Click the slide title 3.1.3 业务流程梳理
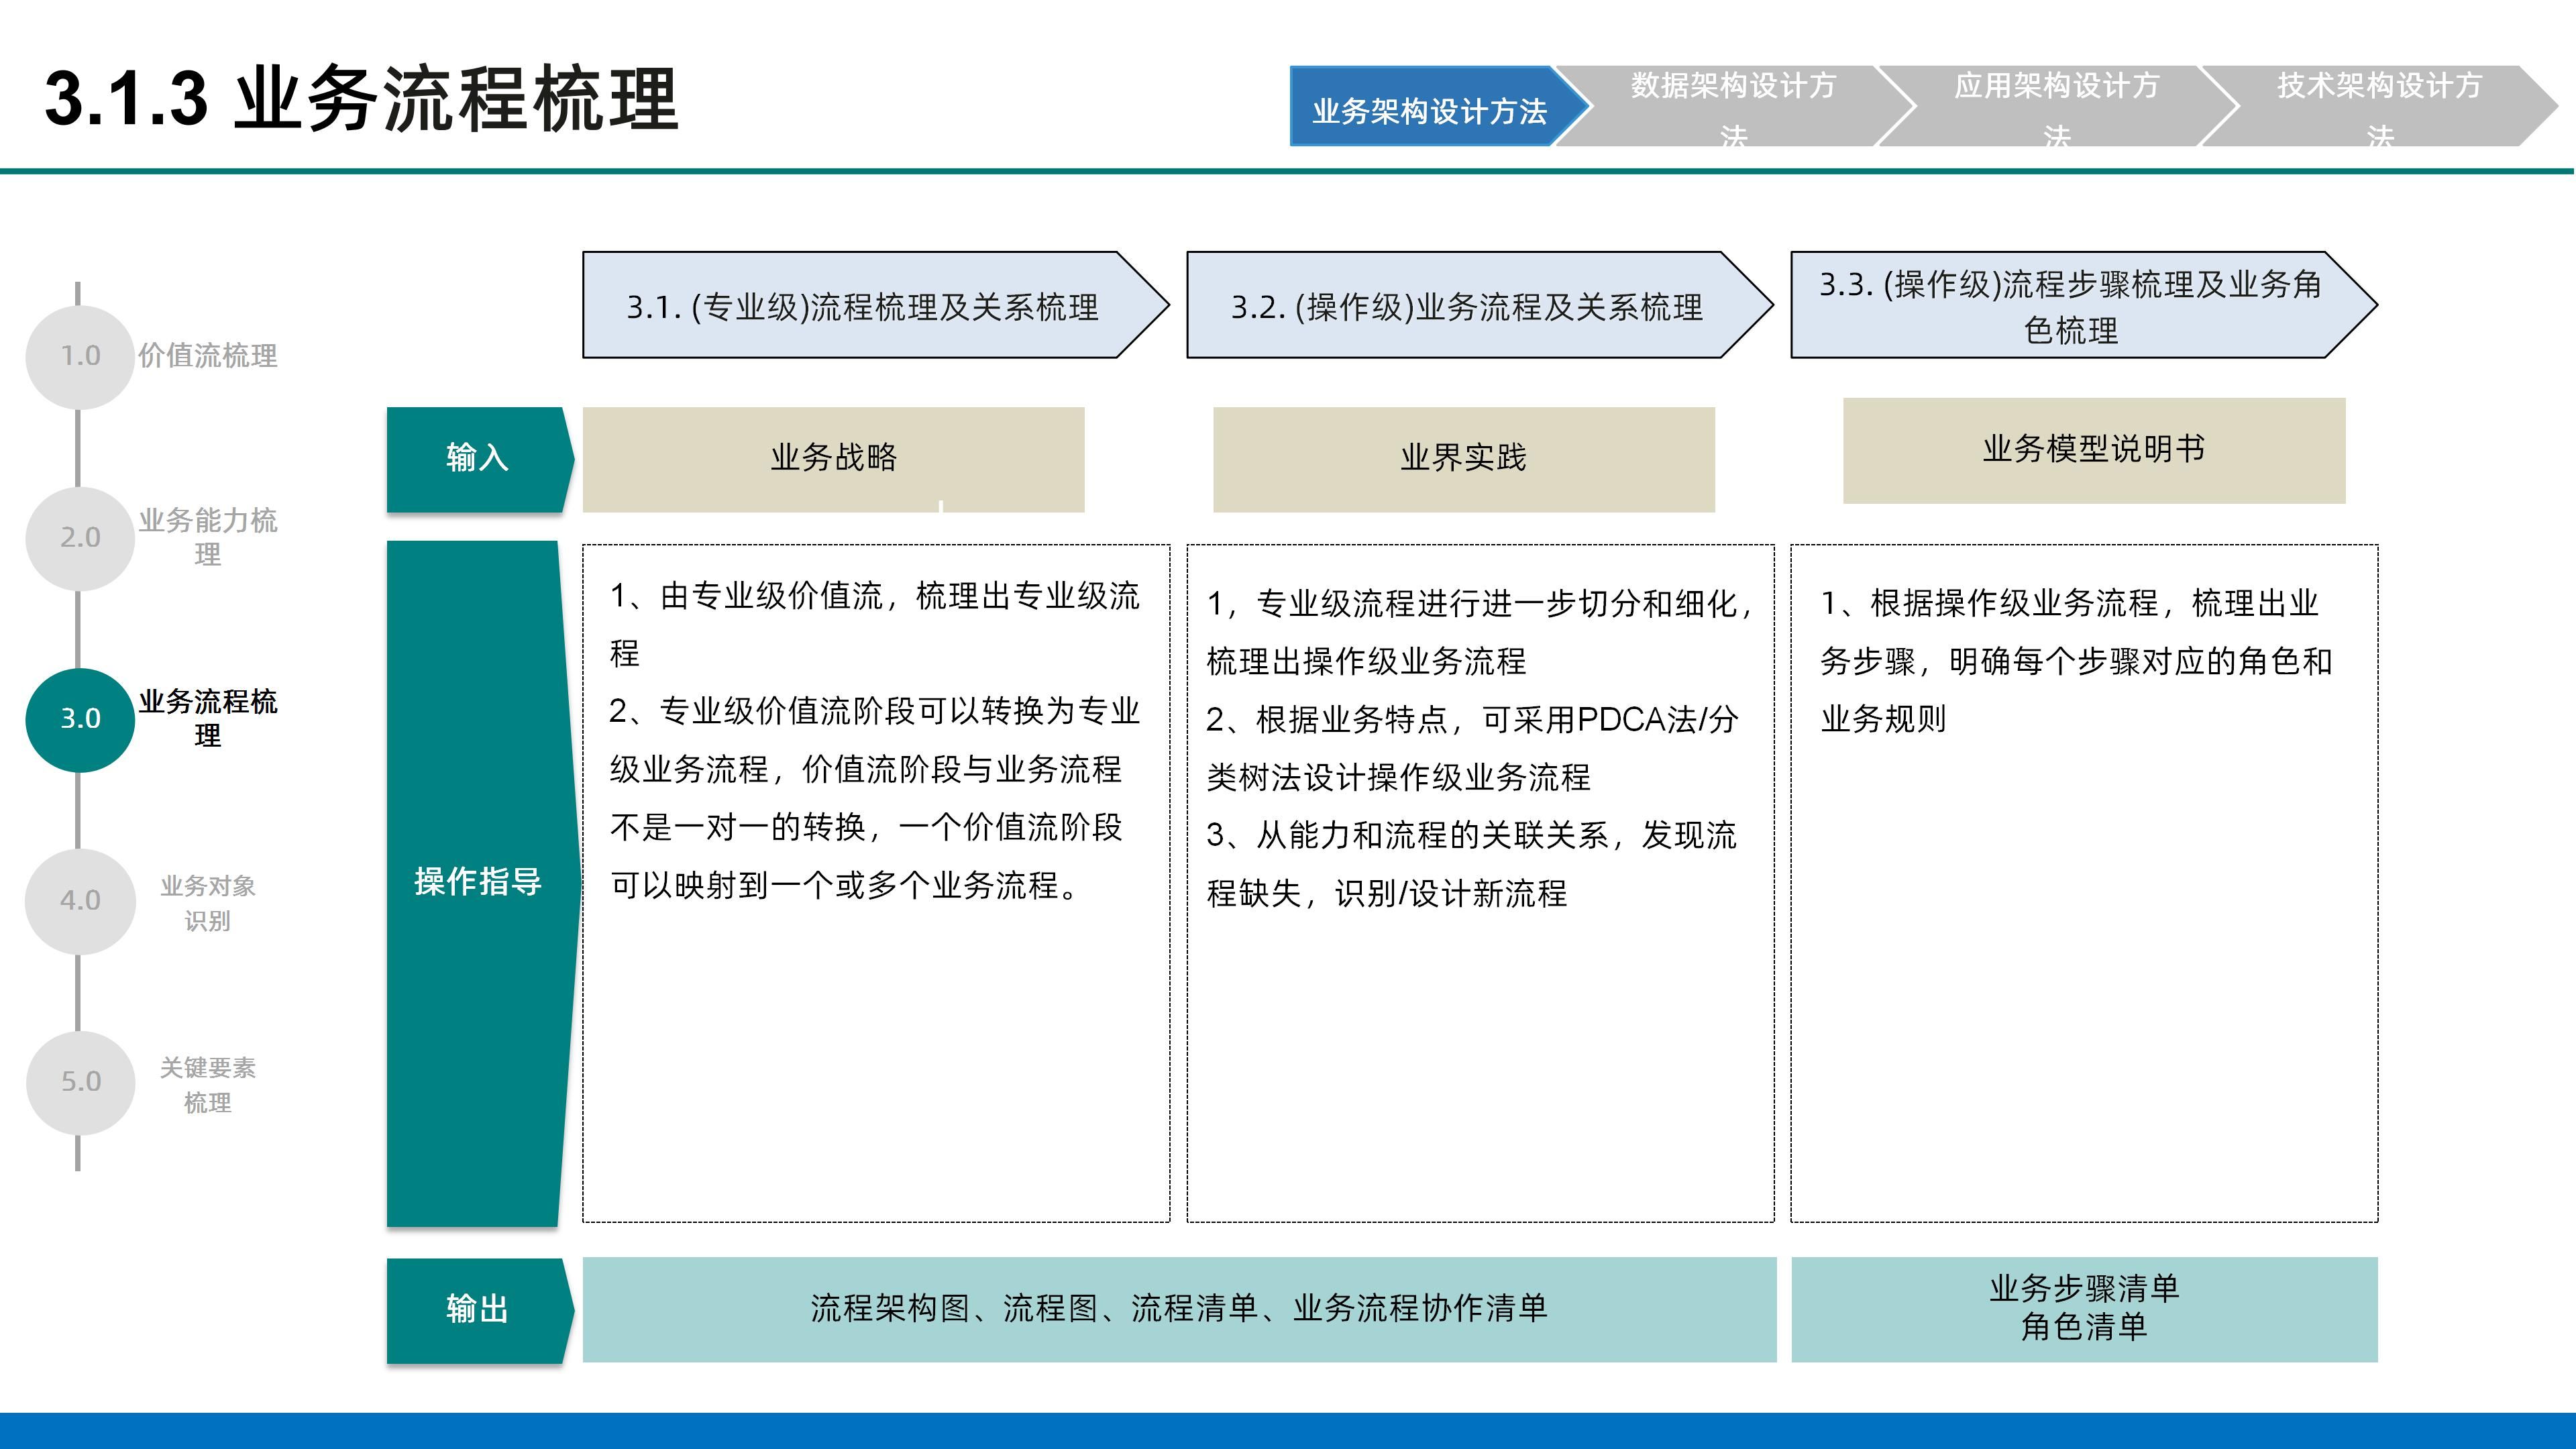This screenshot has width=2576, height=1449. click(x=362, y=99)
